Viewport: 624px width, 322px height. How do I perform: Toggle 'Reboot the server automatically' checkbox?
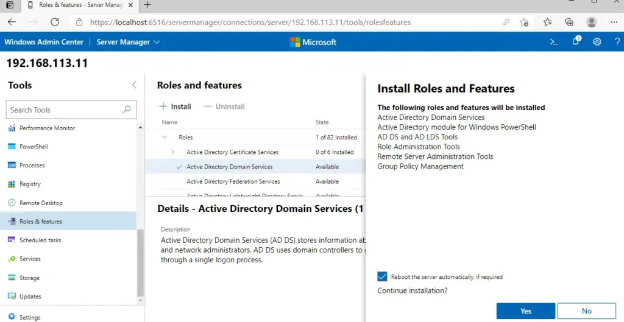click(x=382, y=277)
